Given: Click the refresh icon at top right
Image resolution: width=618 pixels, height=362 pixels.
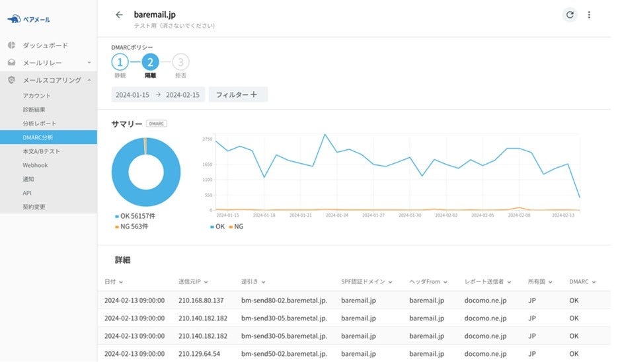Looking at the screenshot, I should point(570,15).
